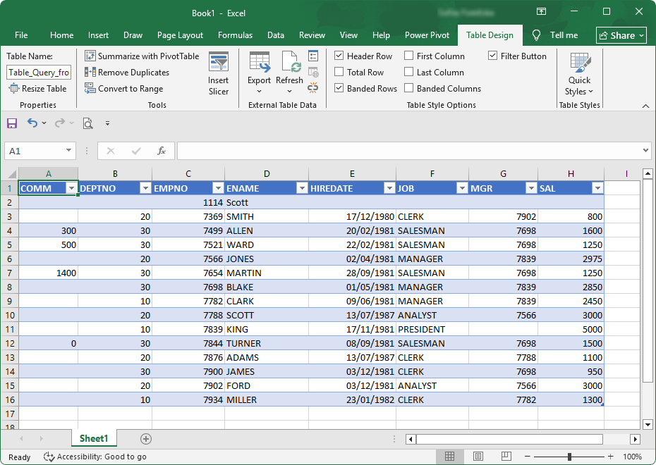Open the SAL column filter dropdown
656x465 pixels.
point(597,188)
